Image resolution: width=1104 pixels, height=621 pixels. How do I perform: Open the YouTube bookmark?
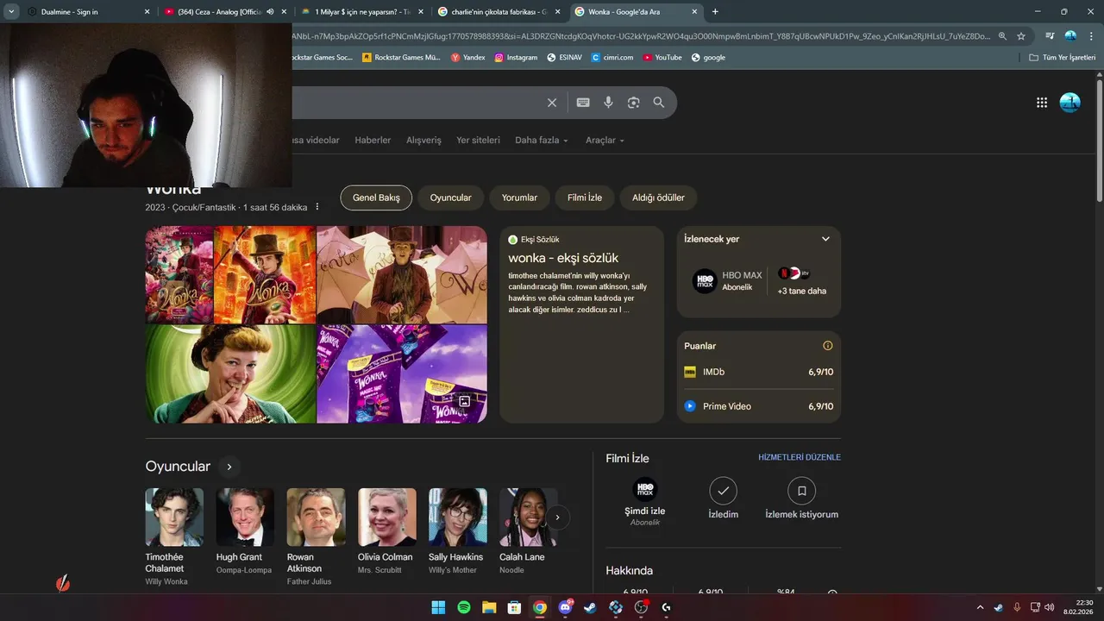[x=662, y=57]
